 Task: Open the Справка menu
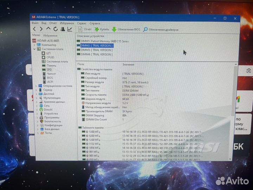95,24
